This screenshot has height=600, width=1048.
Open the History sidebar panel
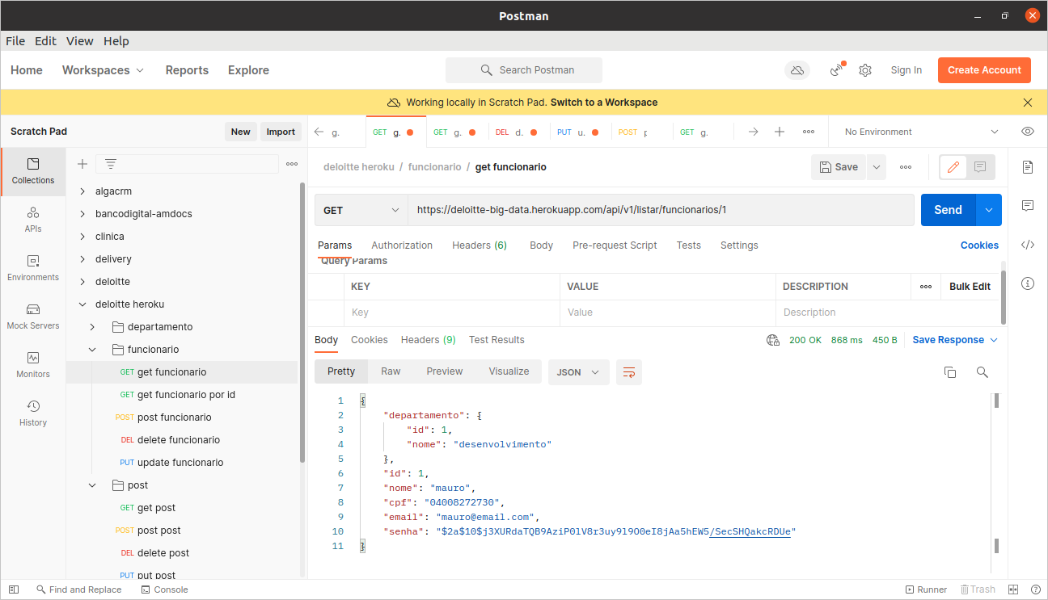pyautogui.click(x=33, y=413)
